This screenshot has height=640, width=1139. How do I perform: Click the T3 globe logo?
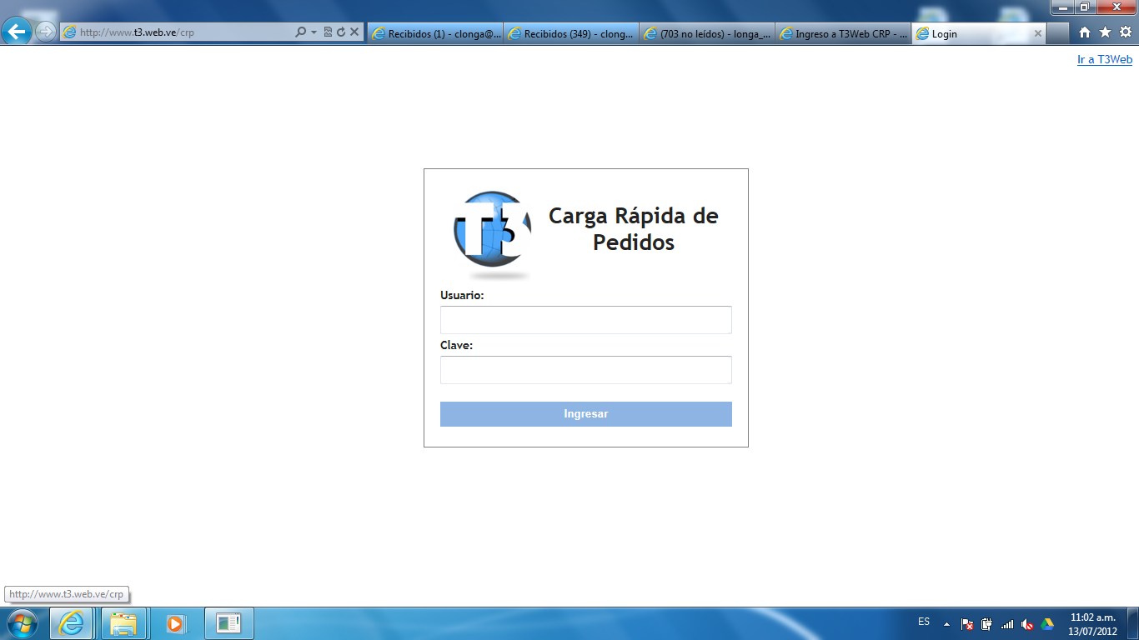(x=492, y=235)
